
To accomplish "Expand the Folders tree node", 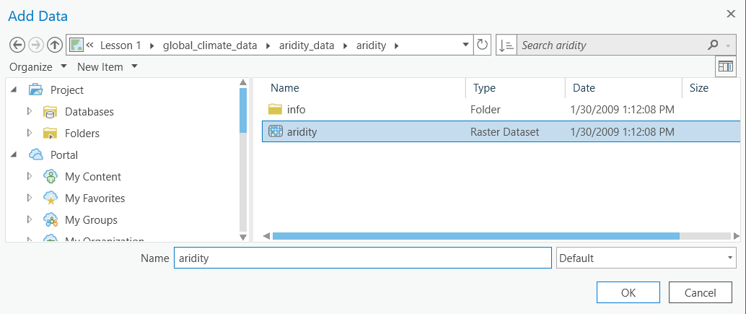I will [x=30, y=134].
